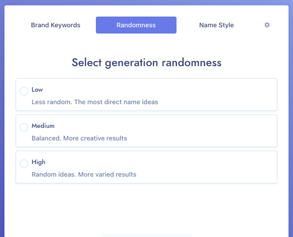This screenshot has width=293, height=237.
Task: Click the word 'Brand' in first tab
Action: click(40, 25)
